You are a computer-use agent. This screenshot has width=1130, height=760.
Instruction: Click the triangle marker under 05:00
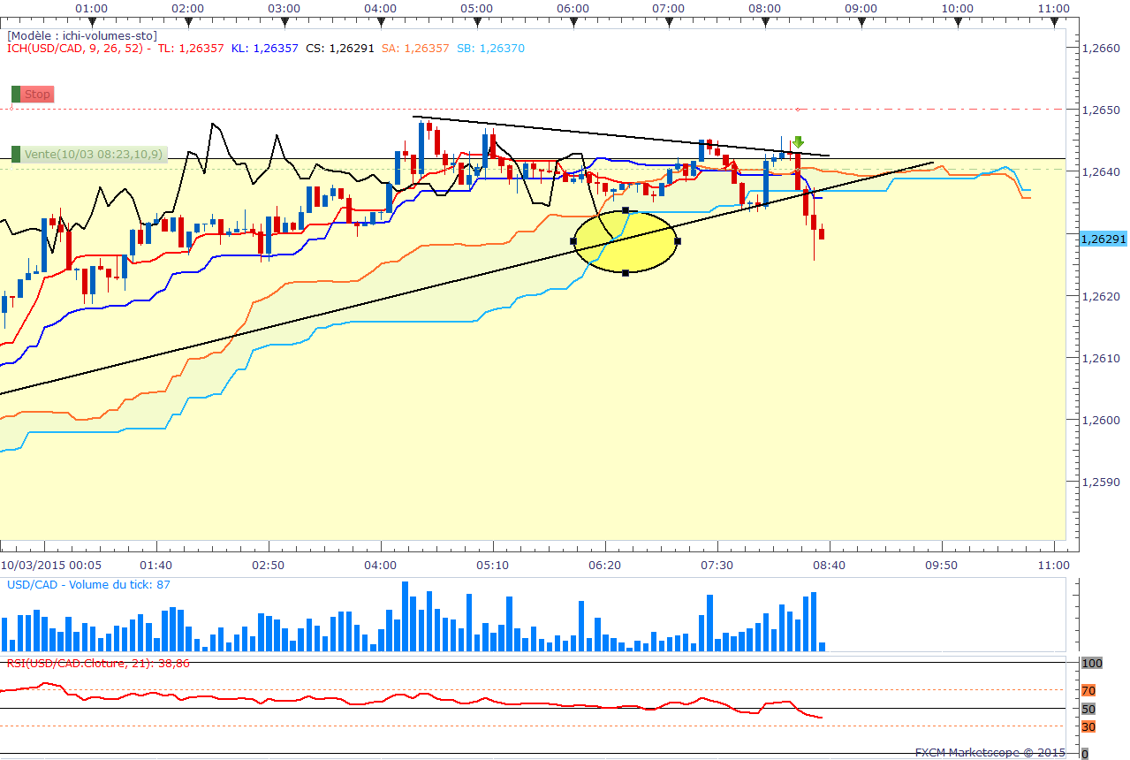point(476,19)
